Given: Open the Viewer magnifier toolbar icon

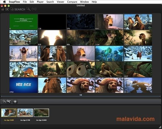Looking at the screenshot, I should [29, 9].
